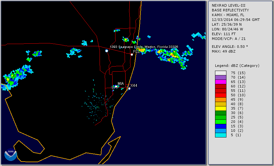Select the 10 dBZ light blue swatch
Image resolution: width=274 pixels, height=166 pixels.
click(221, 131)
